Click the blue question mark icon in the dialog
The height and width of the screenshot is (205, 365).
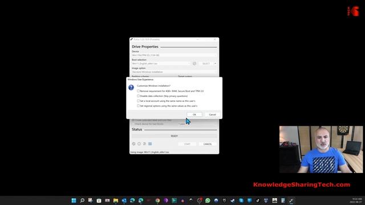[131, 87]
